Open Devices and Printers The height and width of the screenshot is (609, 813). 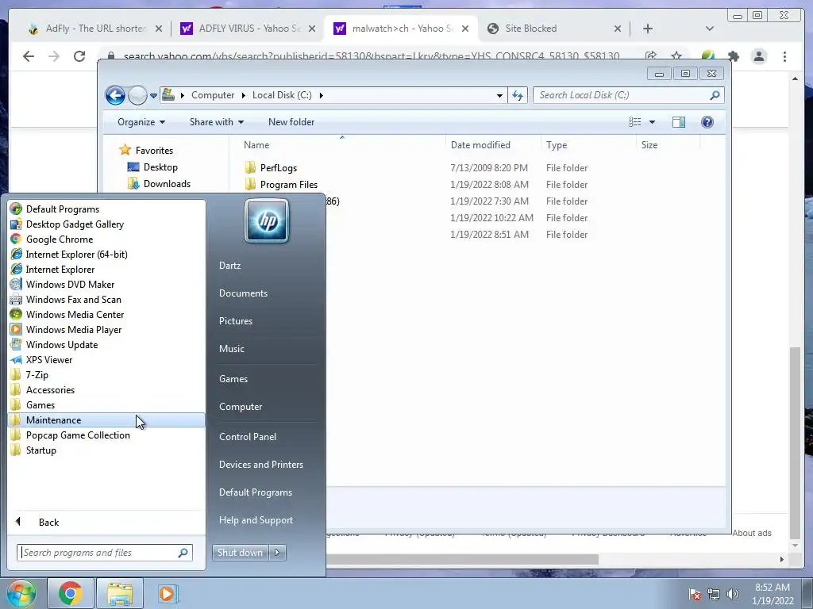click(x=260, y=465)
